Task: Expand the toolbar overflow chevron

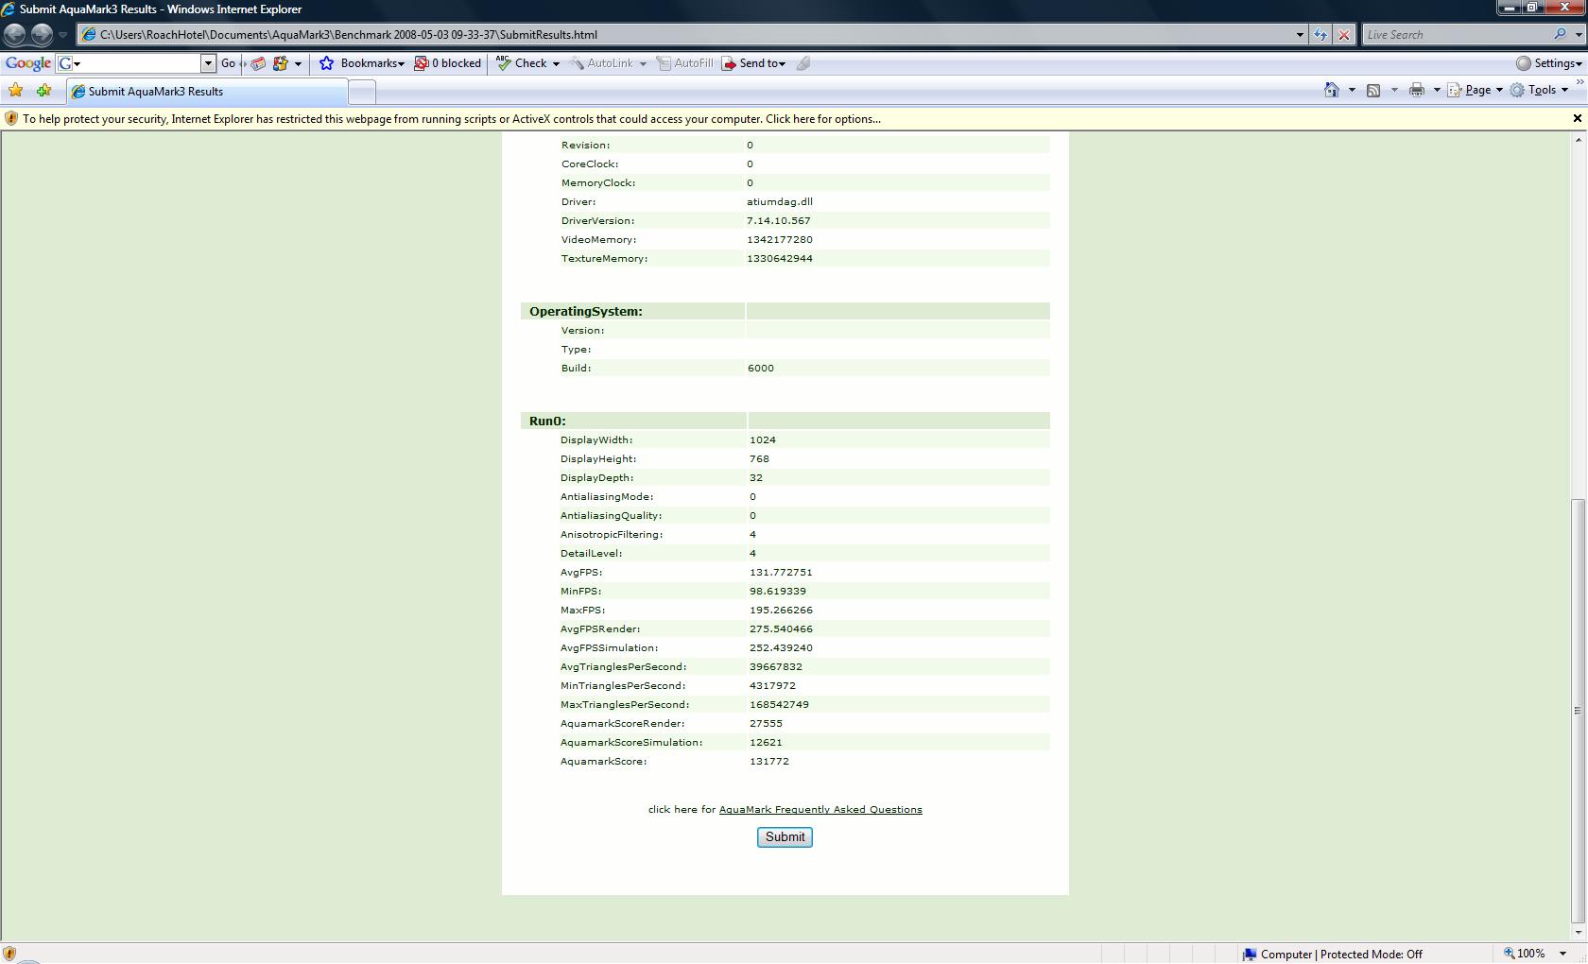Action: pyautogui.click(x=1579, y=82)
